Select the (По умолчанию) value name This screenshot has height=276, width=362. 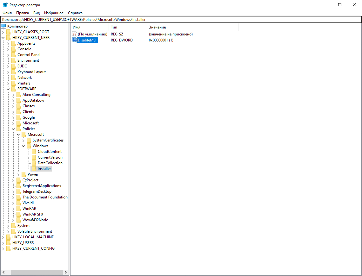(93, 34)
